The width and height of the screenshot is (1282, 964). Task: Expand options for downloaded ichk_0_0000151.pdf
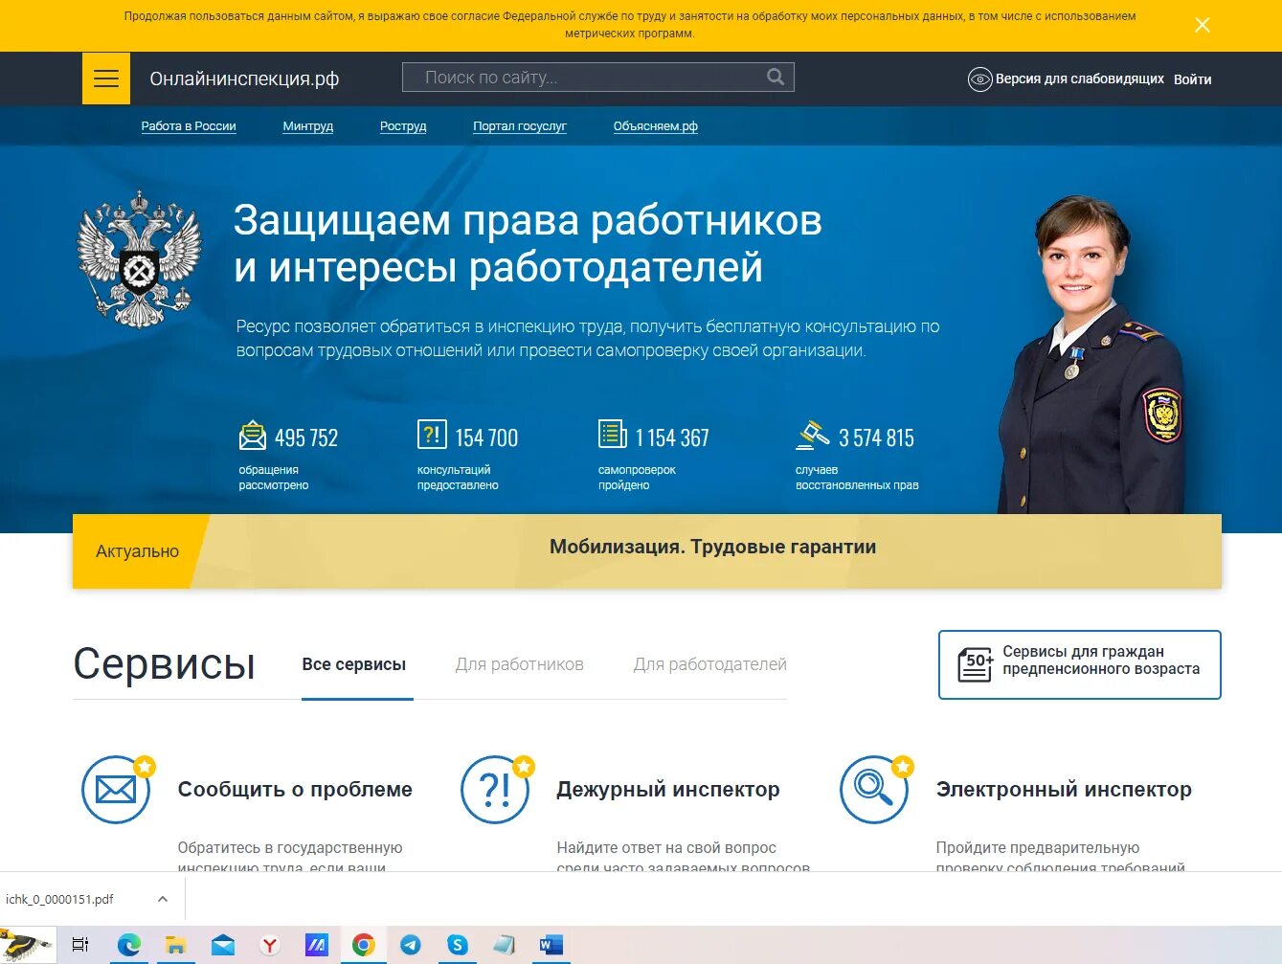click(x=163, y=899)
